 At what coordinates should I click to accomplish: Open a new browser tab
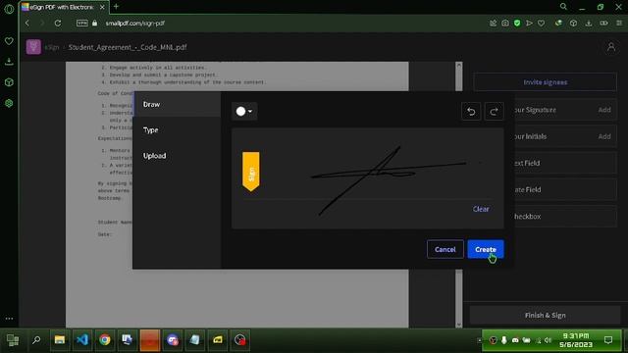pyautogui.click(x=116, y=7)
